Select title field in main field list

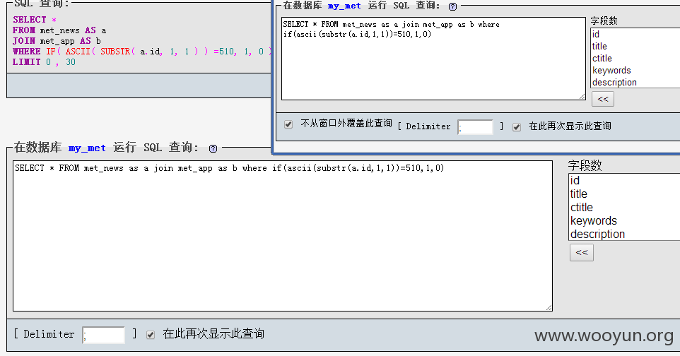pyautogui.click(x=624, y=194)
